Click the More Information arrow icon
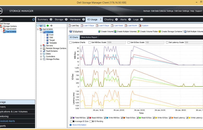203x130 pixels. tap(71, 125)
